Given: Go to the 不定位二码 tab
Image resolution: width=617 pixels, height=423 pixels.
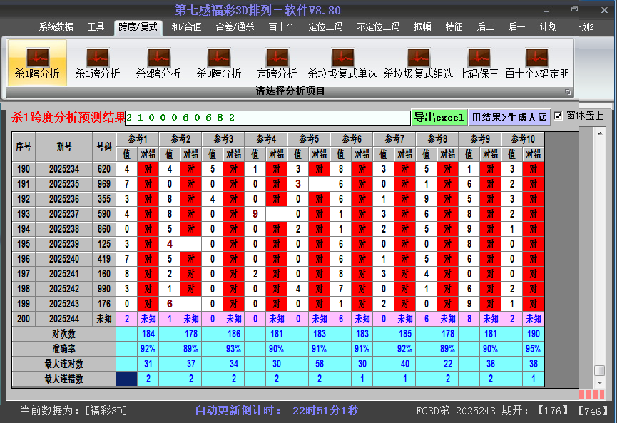Looking at the screenshot, I should pyautogui.click(x=378, y=27).
